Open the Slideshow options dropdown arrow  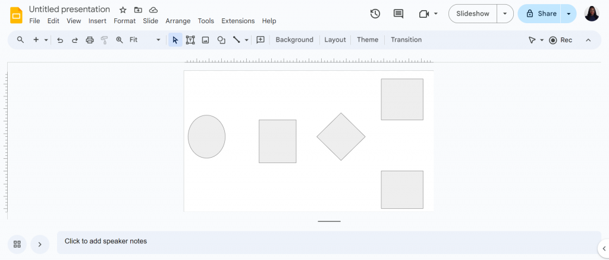(x=505, y=14)
